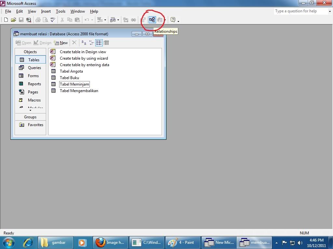
Task: Switch to Details view
Action: click(x=106, y=43)
